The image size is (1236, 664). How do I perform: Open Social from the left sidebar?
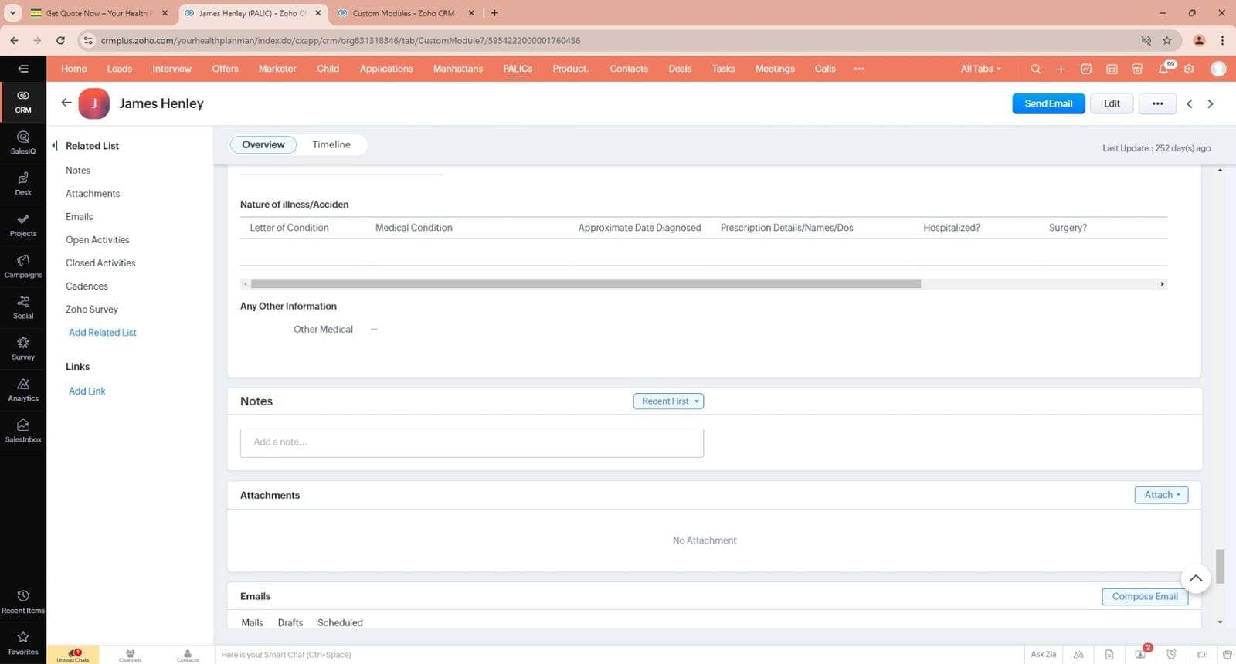23,307
